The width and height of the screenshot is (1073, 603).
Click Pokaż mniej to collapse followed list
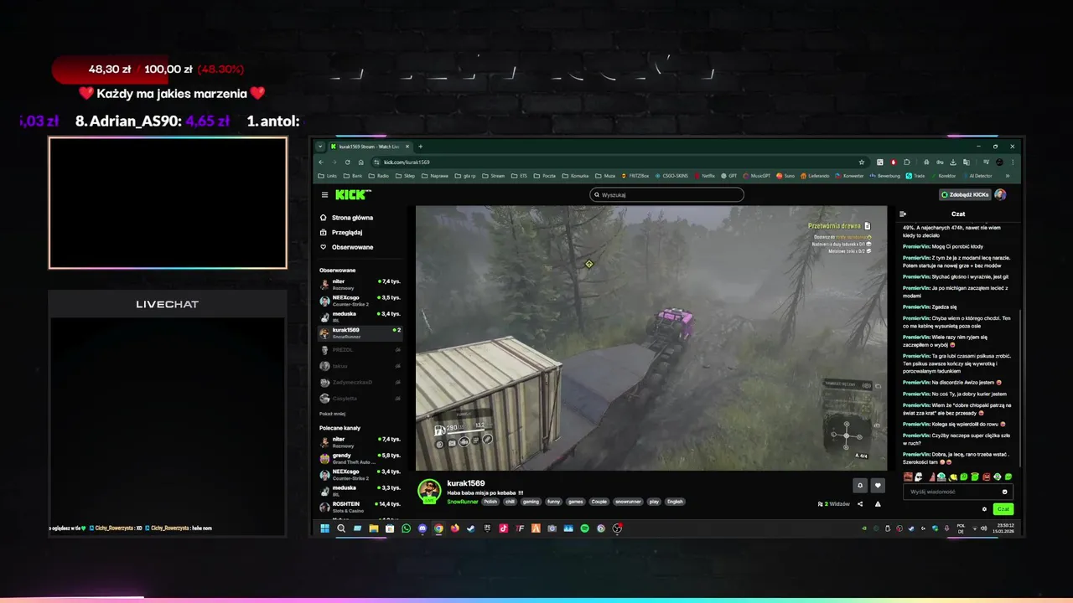(x=333, y=414)
